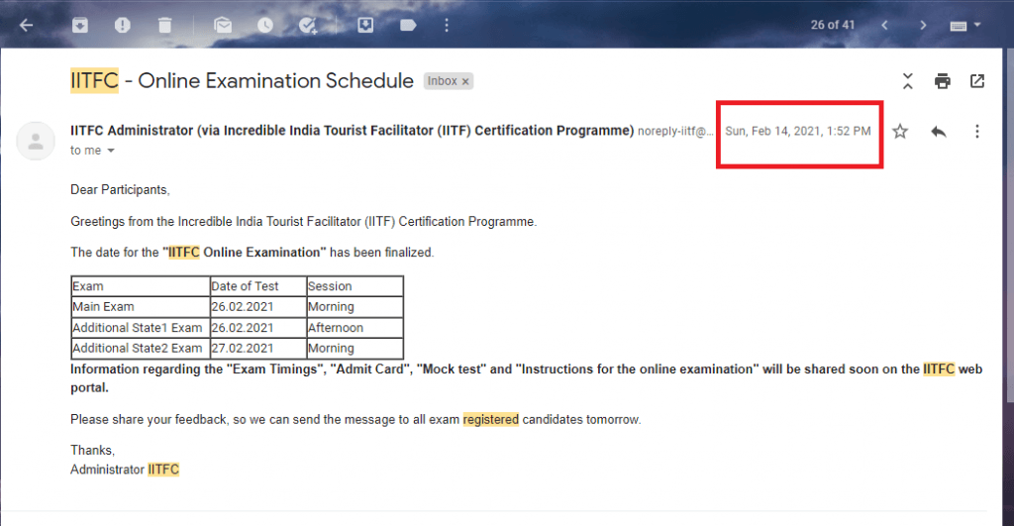Viewport: 1014px width, 526px height.
Task: Open the toolbar's More options menu
Action: pos(447,25)
